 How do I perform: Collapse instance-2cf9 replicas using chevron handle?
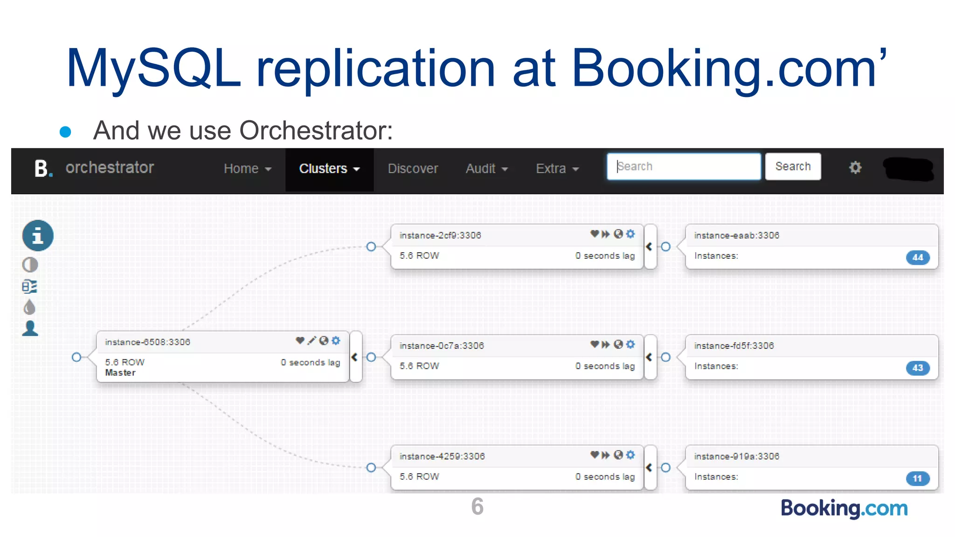coord(649,247)
